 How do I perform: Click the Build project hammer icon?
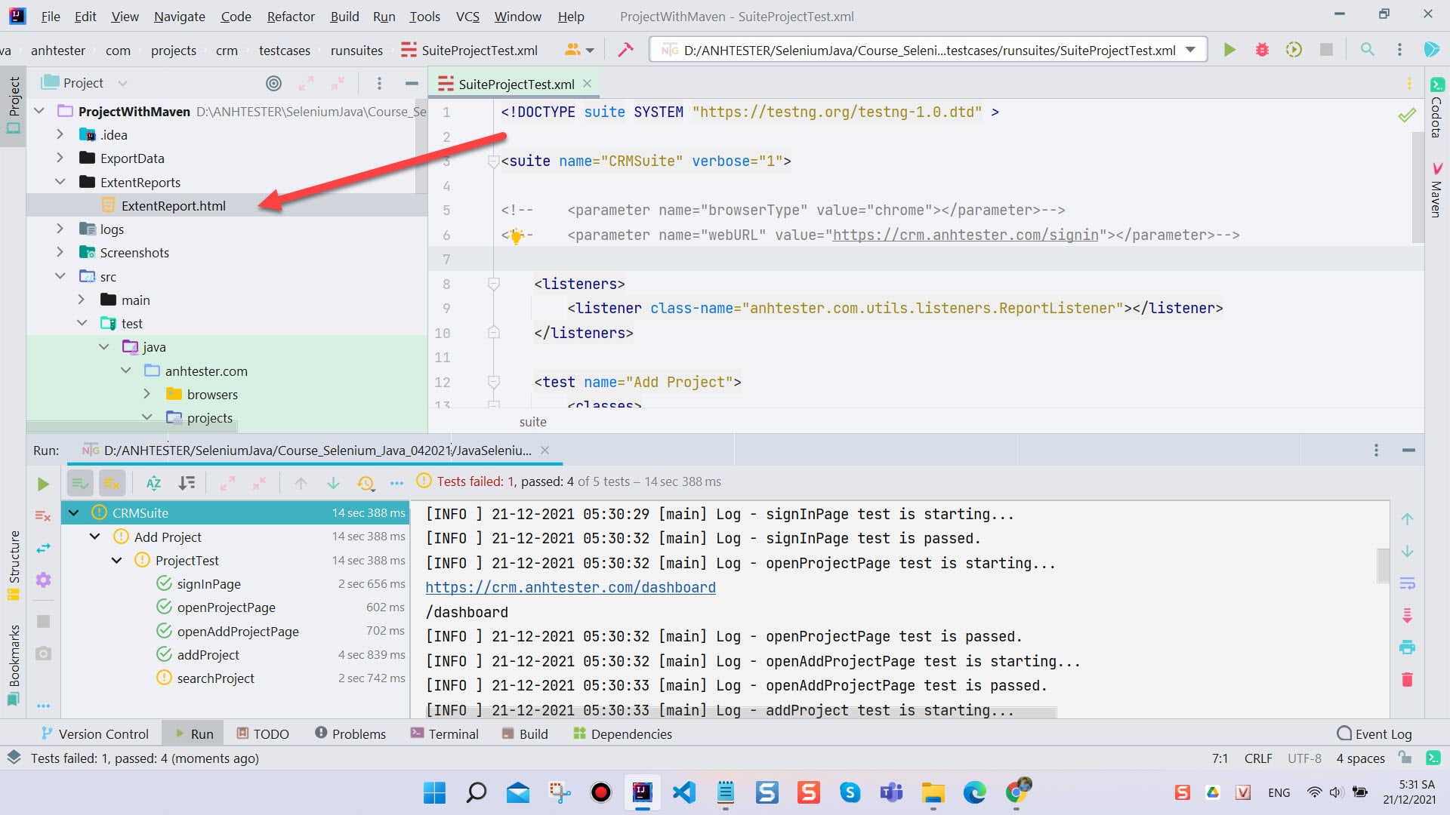click(625, 50)
